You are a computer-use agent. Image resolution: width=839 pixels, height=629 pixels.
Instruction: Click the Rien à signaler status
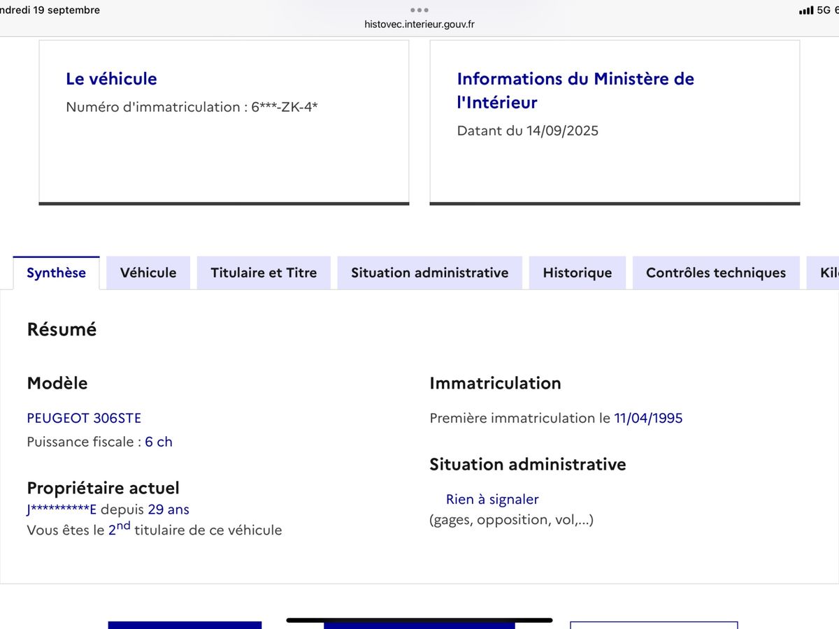(492, 499)
